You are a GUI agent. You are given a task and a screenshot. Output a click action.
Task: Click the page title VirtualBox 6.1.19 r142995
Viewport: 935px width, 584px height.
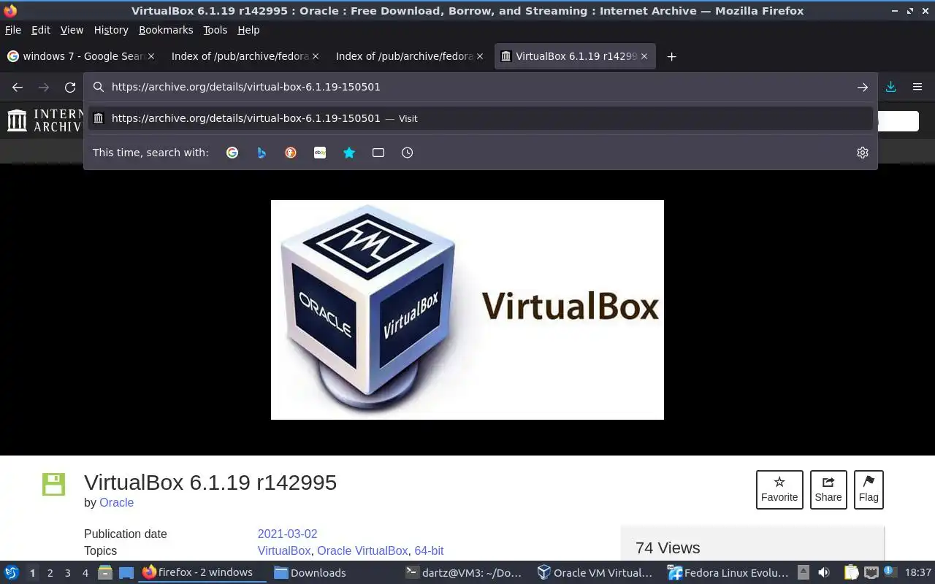point(210,483)
